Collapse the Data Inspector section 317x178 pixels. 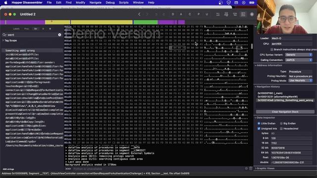click(256, 118)
